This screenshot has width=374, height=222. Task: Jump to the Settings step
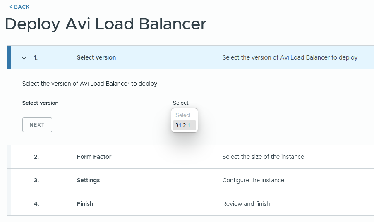[88, 180]
